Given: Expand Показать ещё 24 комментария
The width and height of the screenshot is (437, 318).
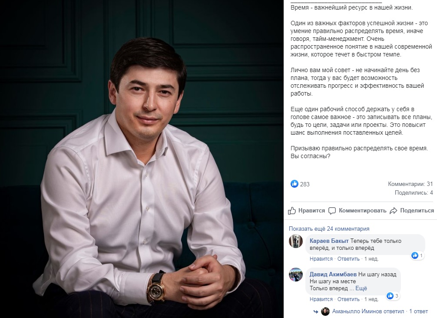Looking at the screenshot, I should coord(329,229).
